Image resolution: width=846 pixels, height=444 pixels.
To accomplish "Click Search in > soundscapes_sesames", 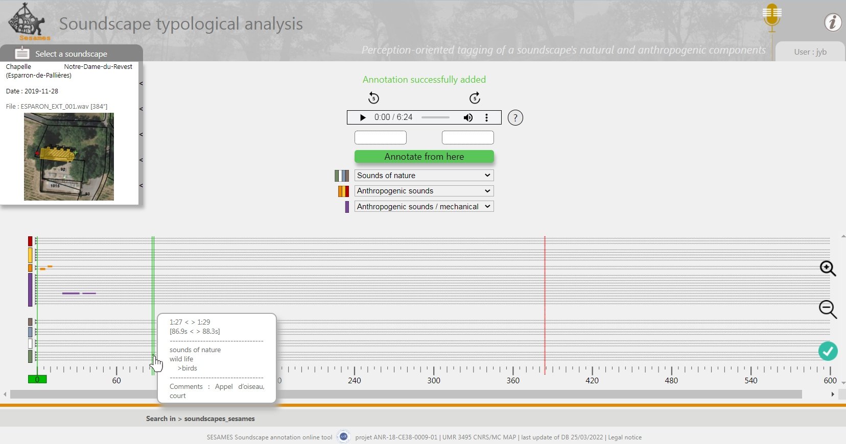I will coord(200,418).
